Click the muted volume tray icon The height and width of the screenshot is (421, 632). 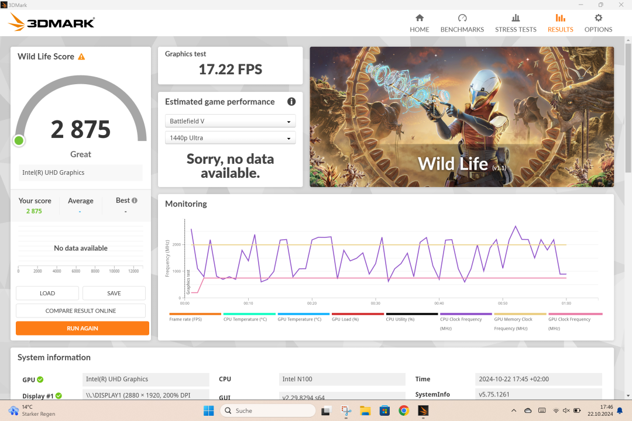point(566,410)
